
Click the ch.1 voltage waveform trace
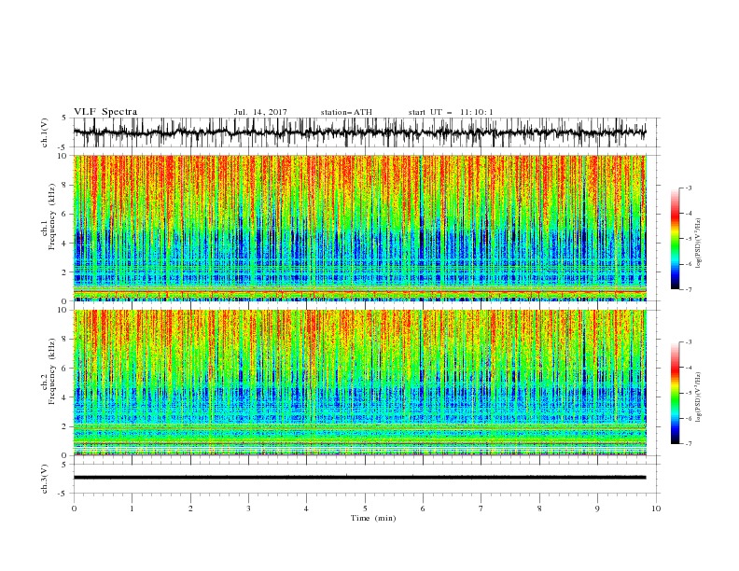(x=360, y=132)
